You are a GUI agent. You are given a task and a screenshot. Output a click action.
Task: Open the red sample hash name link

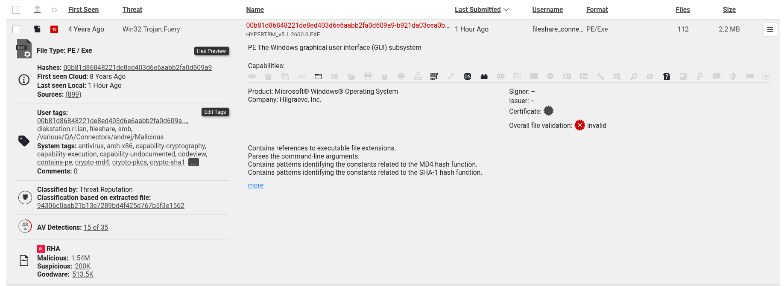pos(348,26)
